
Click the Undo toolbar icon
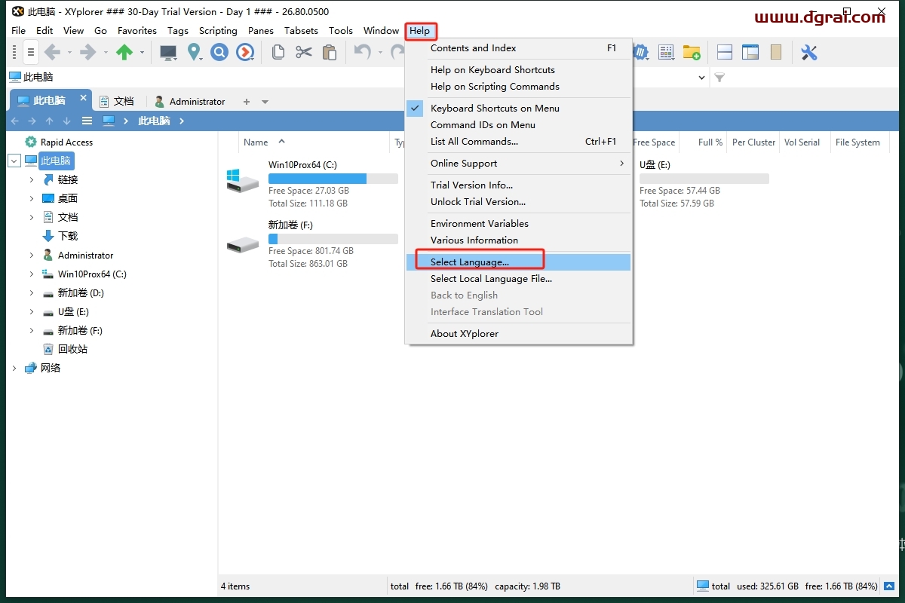point(363,52)
